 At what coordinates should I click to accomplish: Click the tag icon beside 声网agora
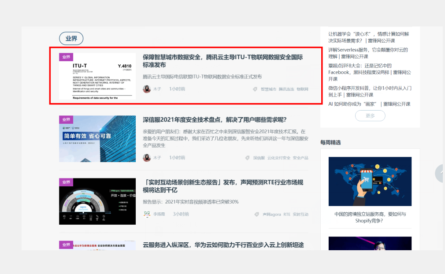[256, 215]
